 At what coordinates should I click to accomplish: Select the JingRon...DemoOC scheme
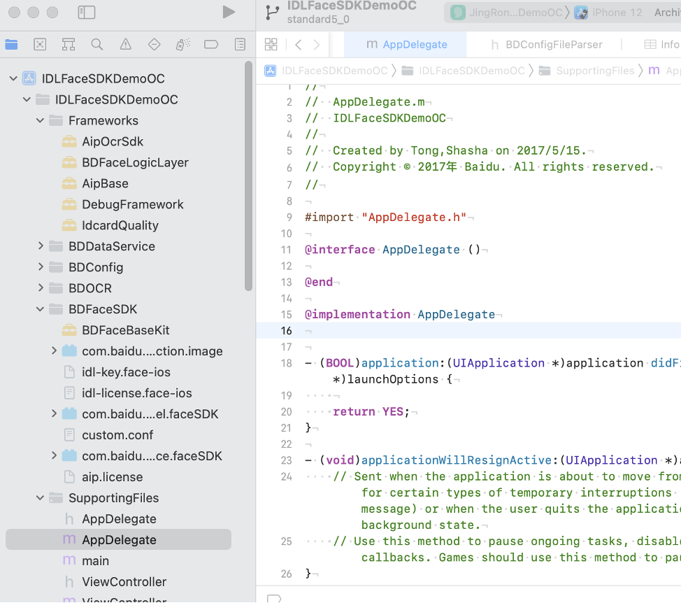tap(506, 13)
